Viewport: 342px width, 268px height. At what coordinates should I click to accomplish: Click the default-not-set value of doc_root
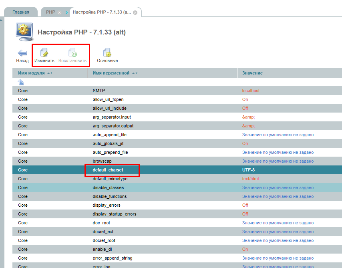278,223
